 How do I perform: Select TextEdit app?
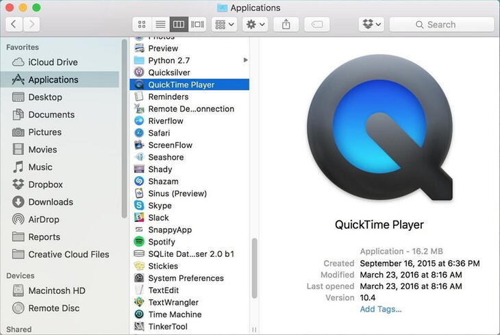point(190,290)
